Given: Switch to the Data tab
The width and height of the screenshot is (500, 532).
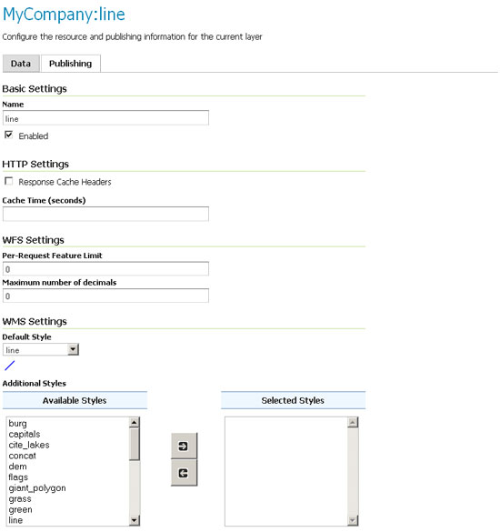Looking at the screenshot, I should pos(21,64).
